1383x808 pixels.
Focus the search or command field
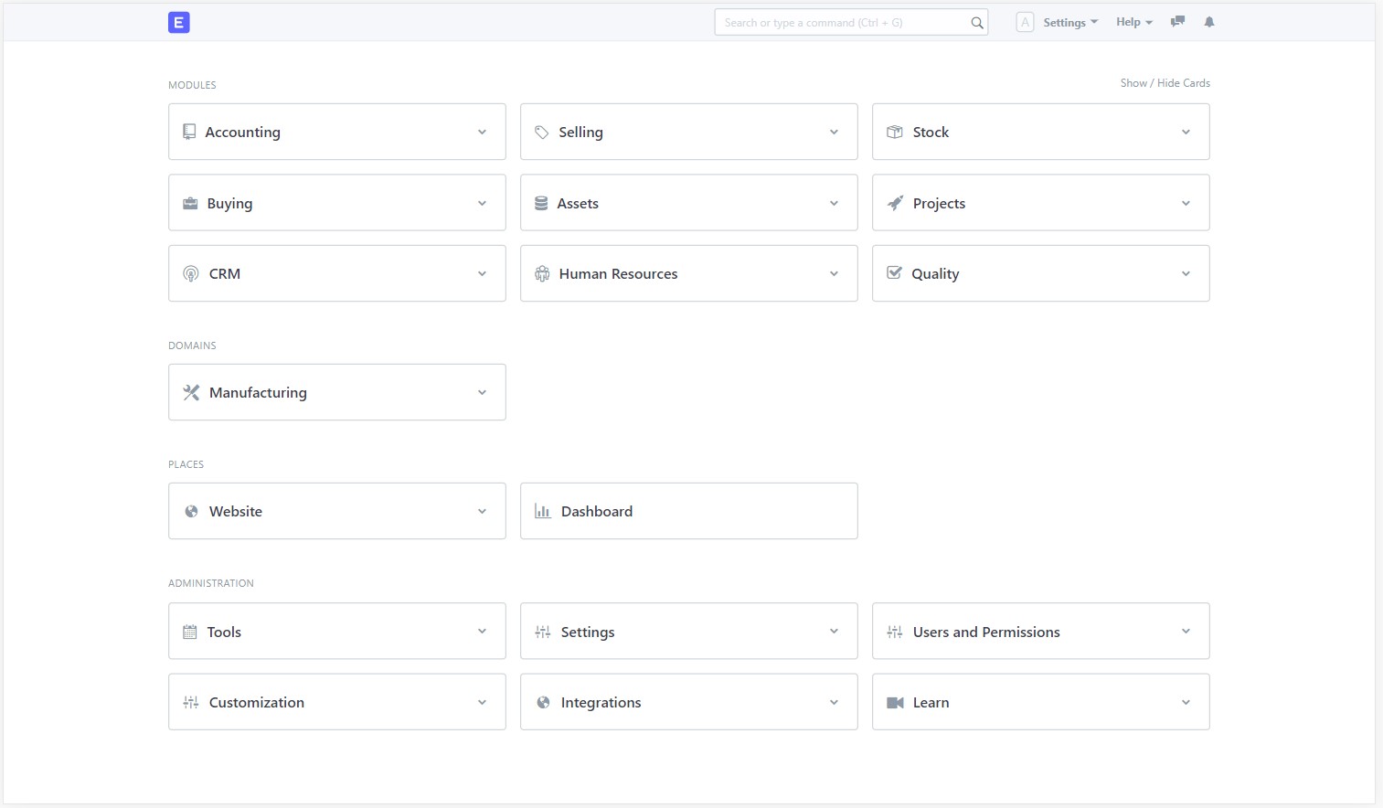(x=841, y=23)
